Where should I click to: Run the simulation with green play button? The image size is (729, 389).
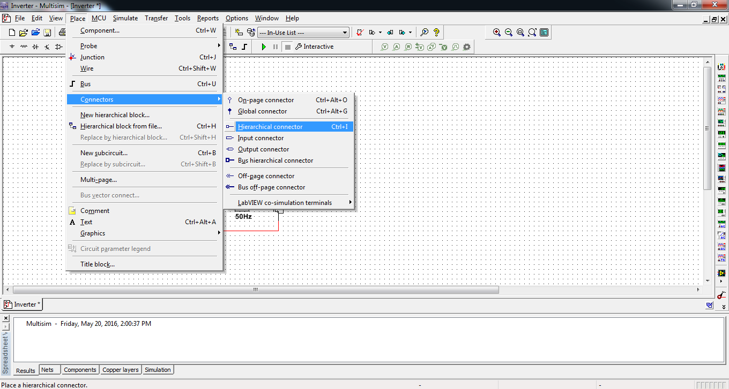(x=264, y=47)
